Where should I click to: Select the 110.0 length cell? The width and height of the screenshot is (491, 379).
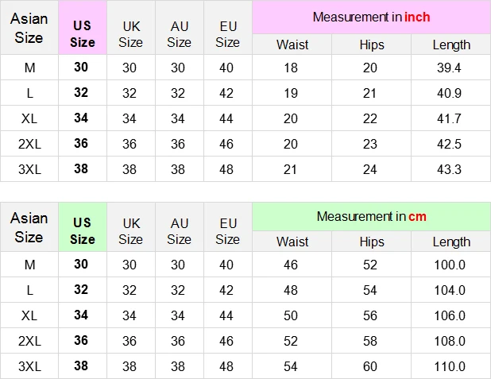[x=451, y=366]
